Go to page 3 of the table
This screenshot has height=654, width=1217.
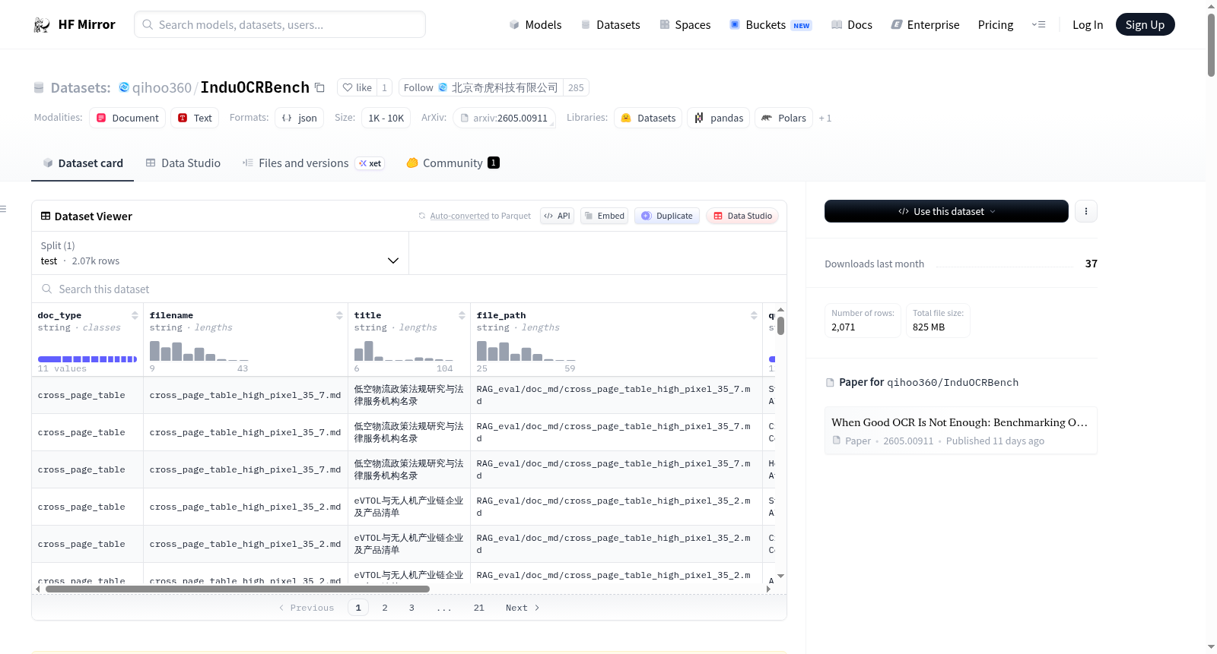point(411,608)
